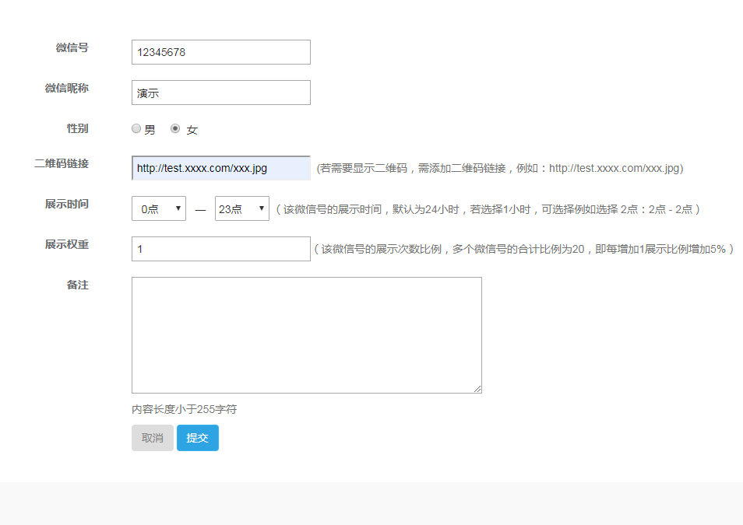This screenshot has height=525, width=743.
Task: Click the 女 label text
Action: [x=192, y=130]
